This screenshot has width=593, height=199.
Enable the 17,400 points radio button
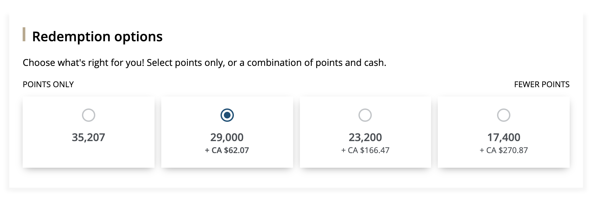[x=503, y=115]
